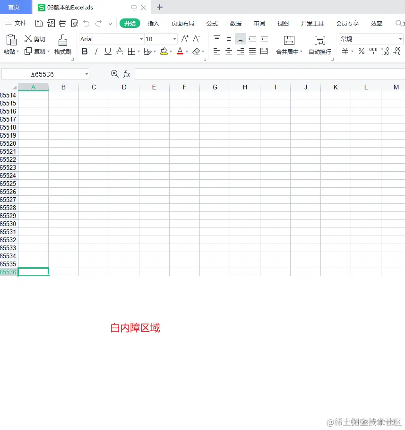This screenshot has width=405, height=430.
Task: Align text to top
Action: tap(217, 39)
